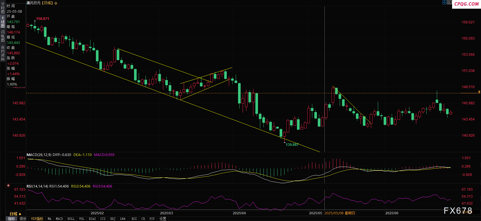Click the orange price-line marker on right axis
Screen dimensions: 481x221
tap(479, 92)
